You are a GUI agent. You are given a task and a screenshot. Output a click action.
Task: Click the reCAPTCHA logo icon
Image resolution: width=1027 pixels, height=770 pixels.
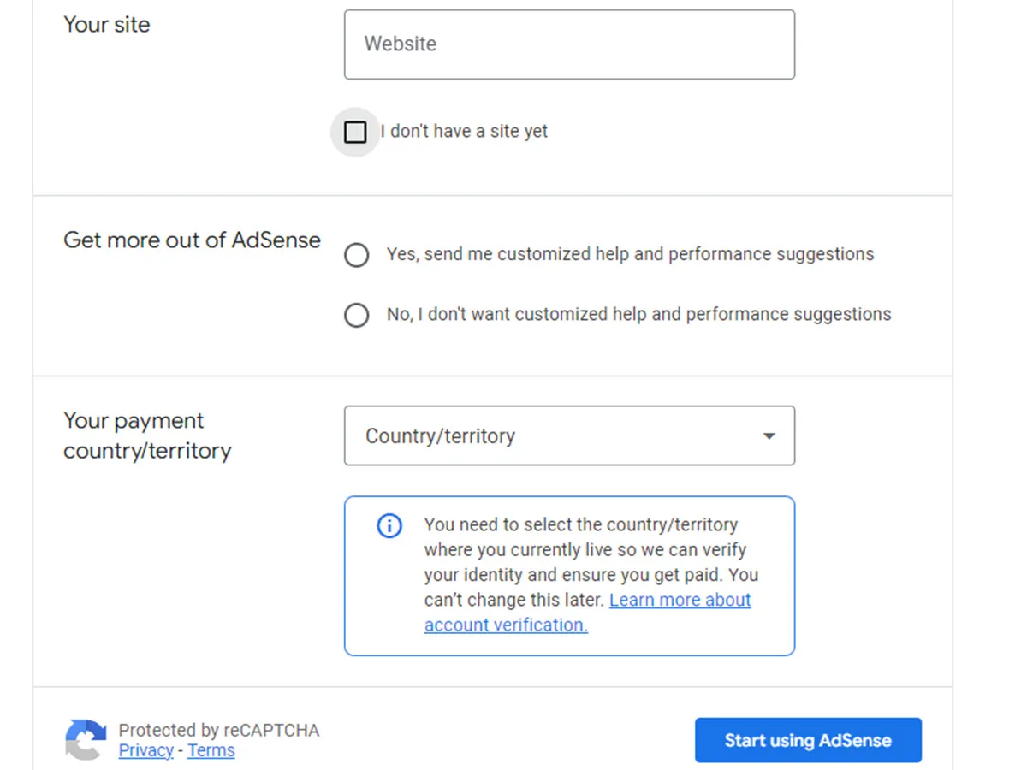(x=86, y=739)
